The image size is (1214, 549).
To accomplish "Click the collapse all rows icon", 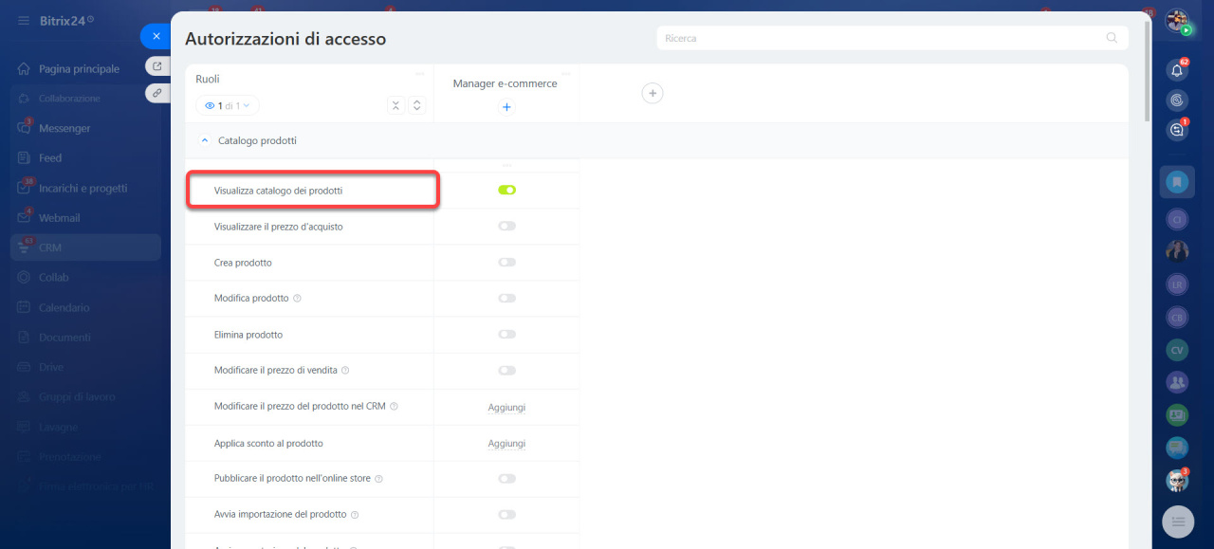I will (395, 106).
